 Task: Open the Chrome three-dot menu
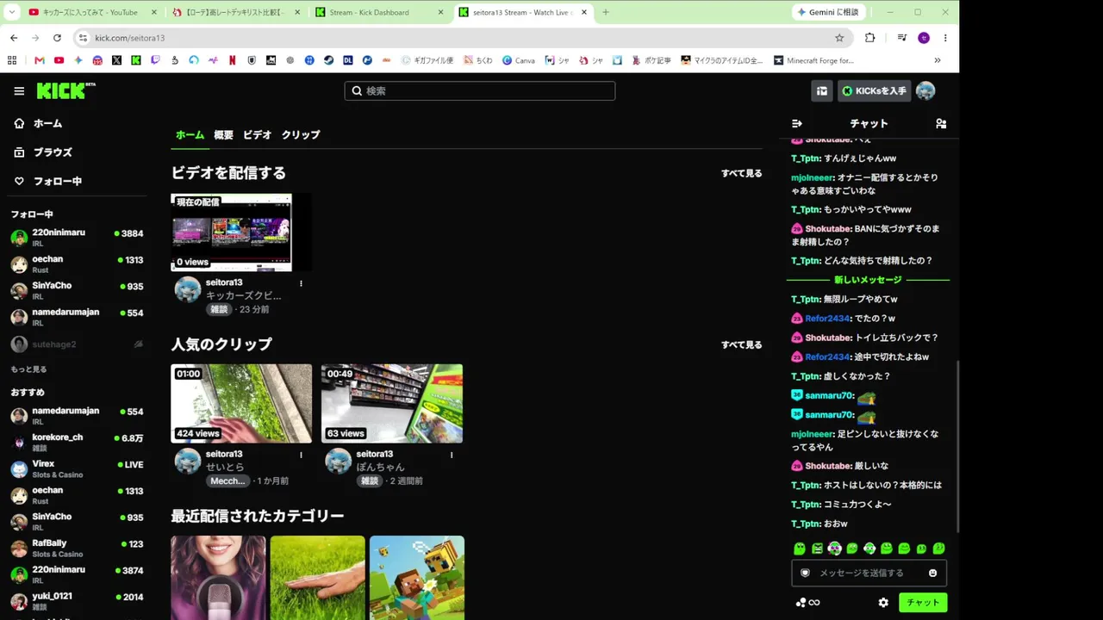[x=945, y=38]
